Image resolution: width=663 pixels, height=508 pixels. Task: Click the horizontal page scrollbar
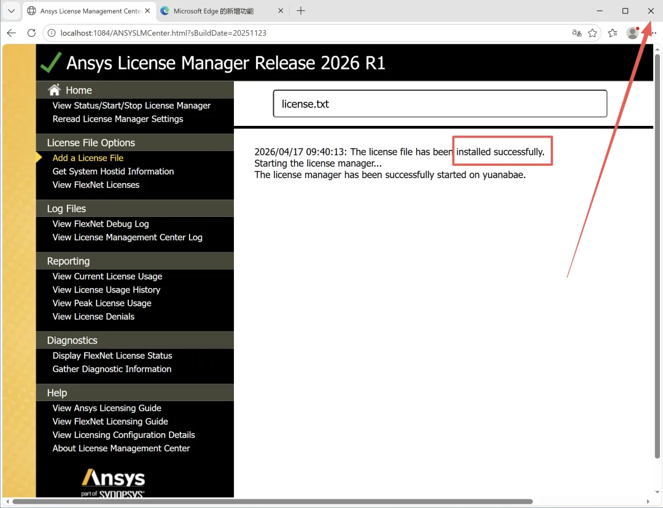(273, 502)
